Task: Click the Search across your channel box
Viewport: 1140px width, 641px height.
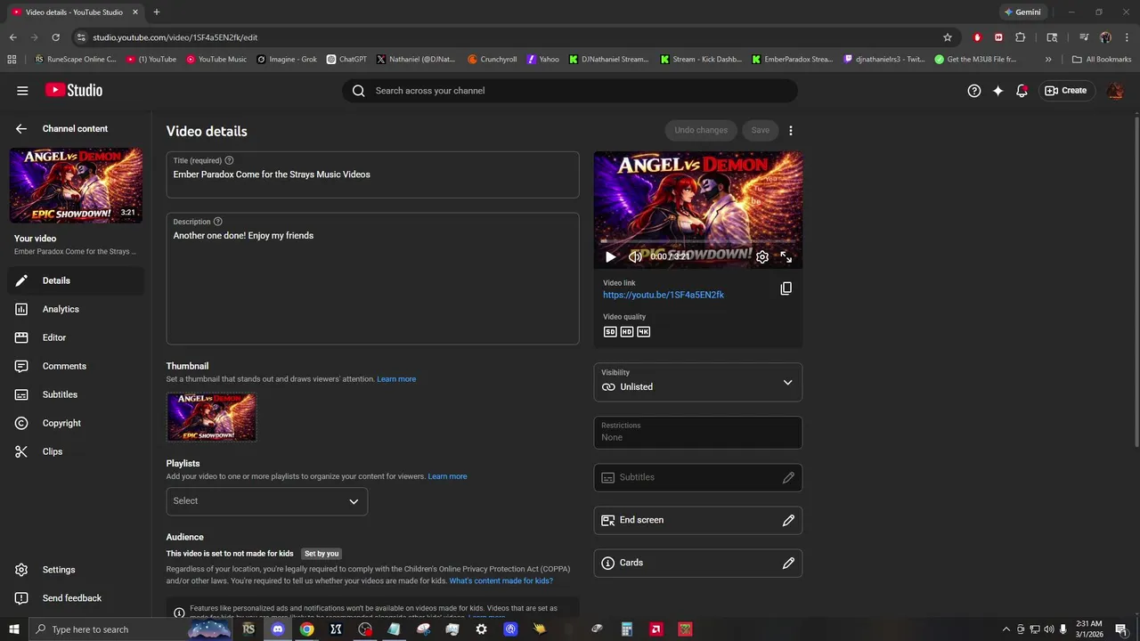Action: [x=570, y=91]
